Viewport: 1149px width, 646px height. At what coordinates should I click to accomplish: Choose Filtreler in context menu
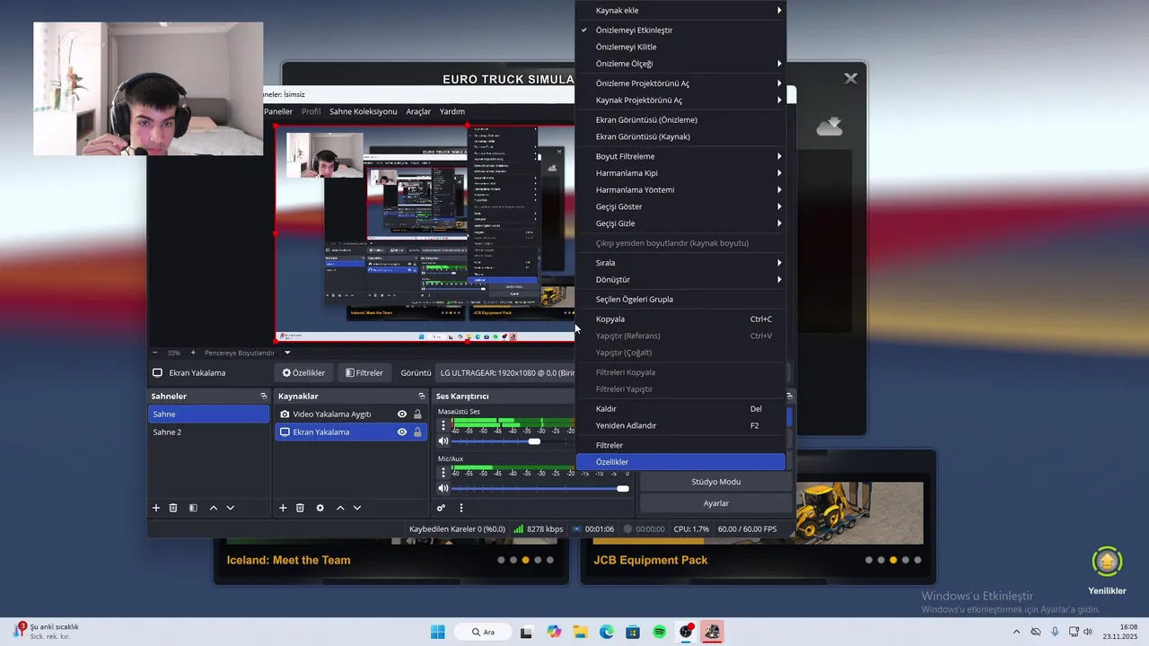tap(681, 445)
